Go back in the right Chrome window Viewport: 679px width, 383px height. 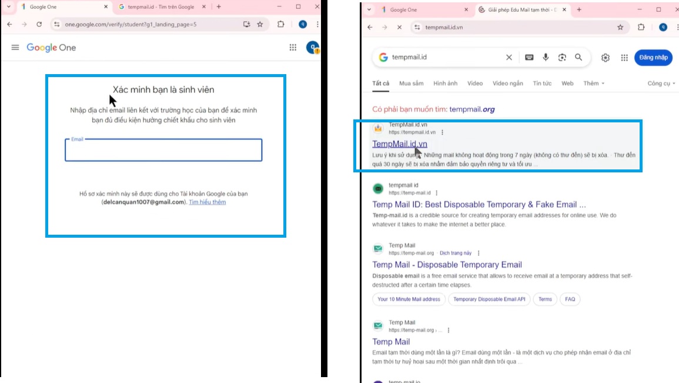pos(370,27)
